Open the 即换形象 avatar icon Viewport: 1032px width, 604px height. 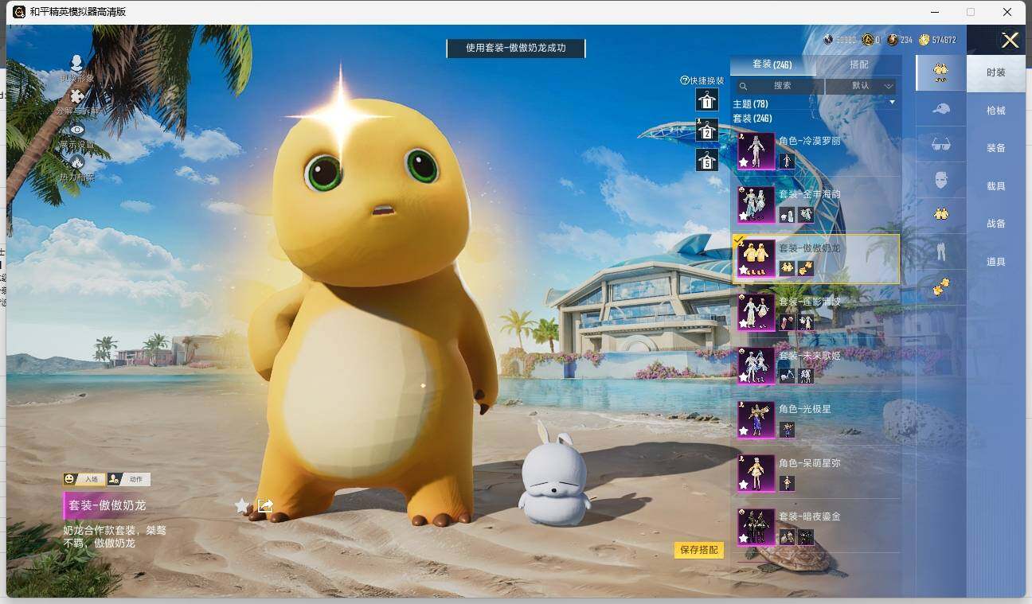tap(77, 63)
